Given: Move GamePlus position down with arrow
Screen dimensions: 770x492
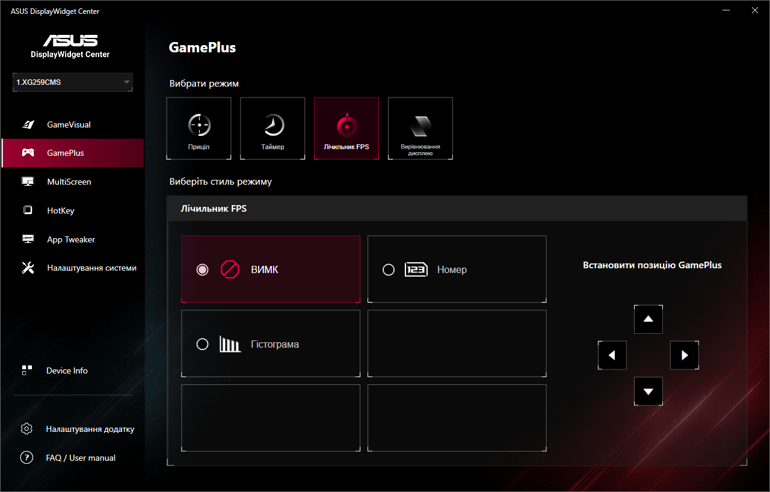Looking at the screenshot, I should point(648,391).
